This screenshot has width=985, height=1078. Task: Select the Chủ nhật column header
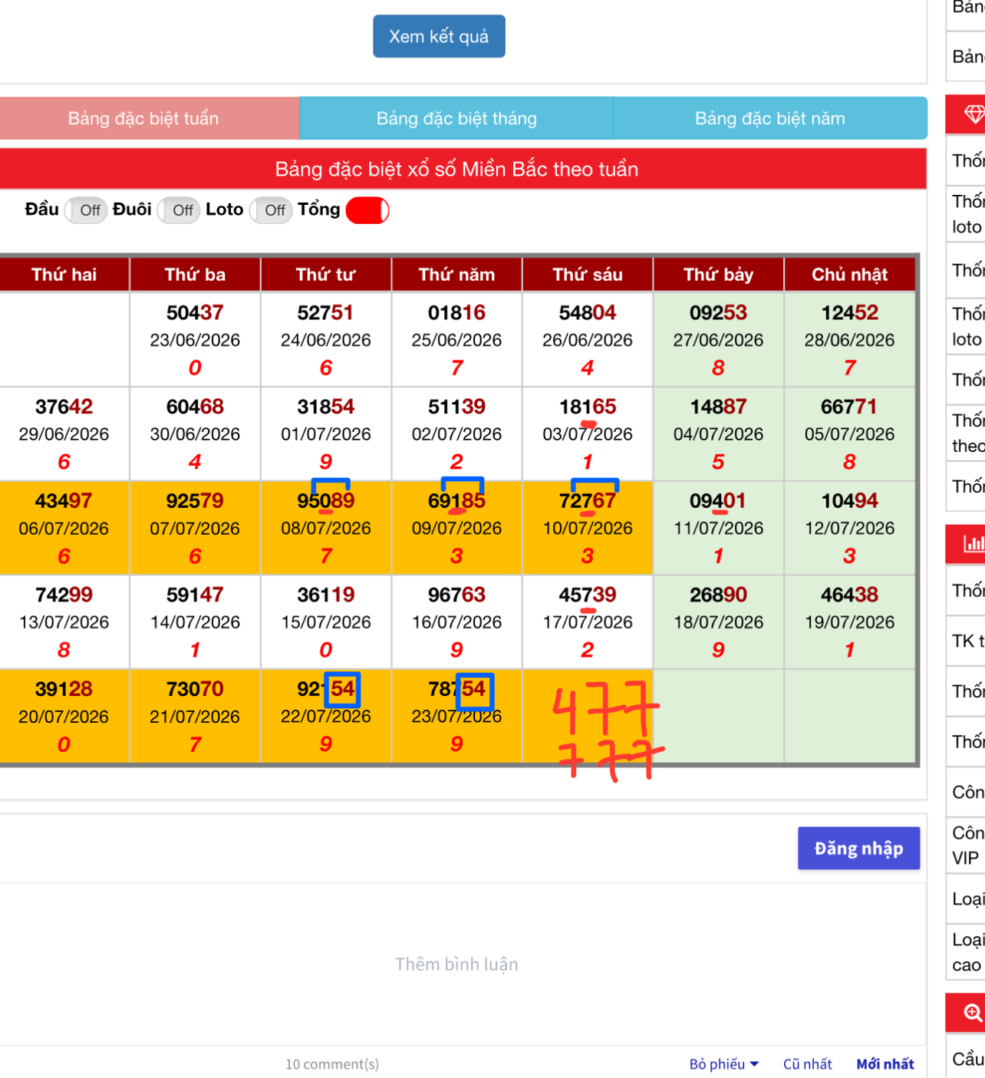coord(850,274)
